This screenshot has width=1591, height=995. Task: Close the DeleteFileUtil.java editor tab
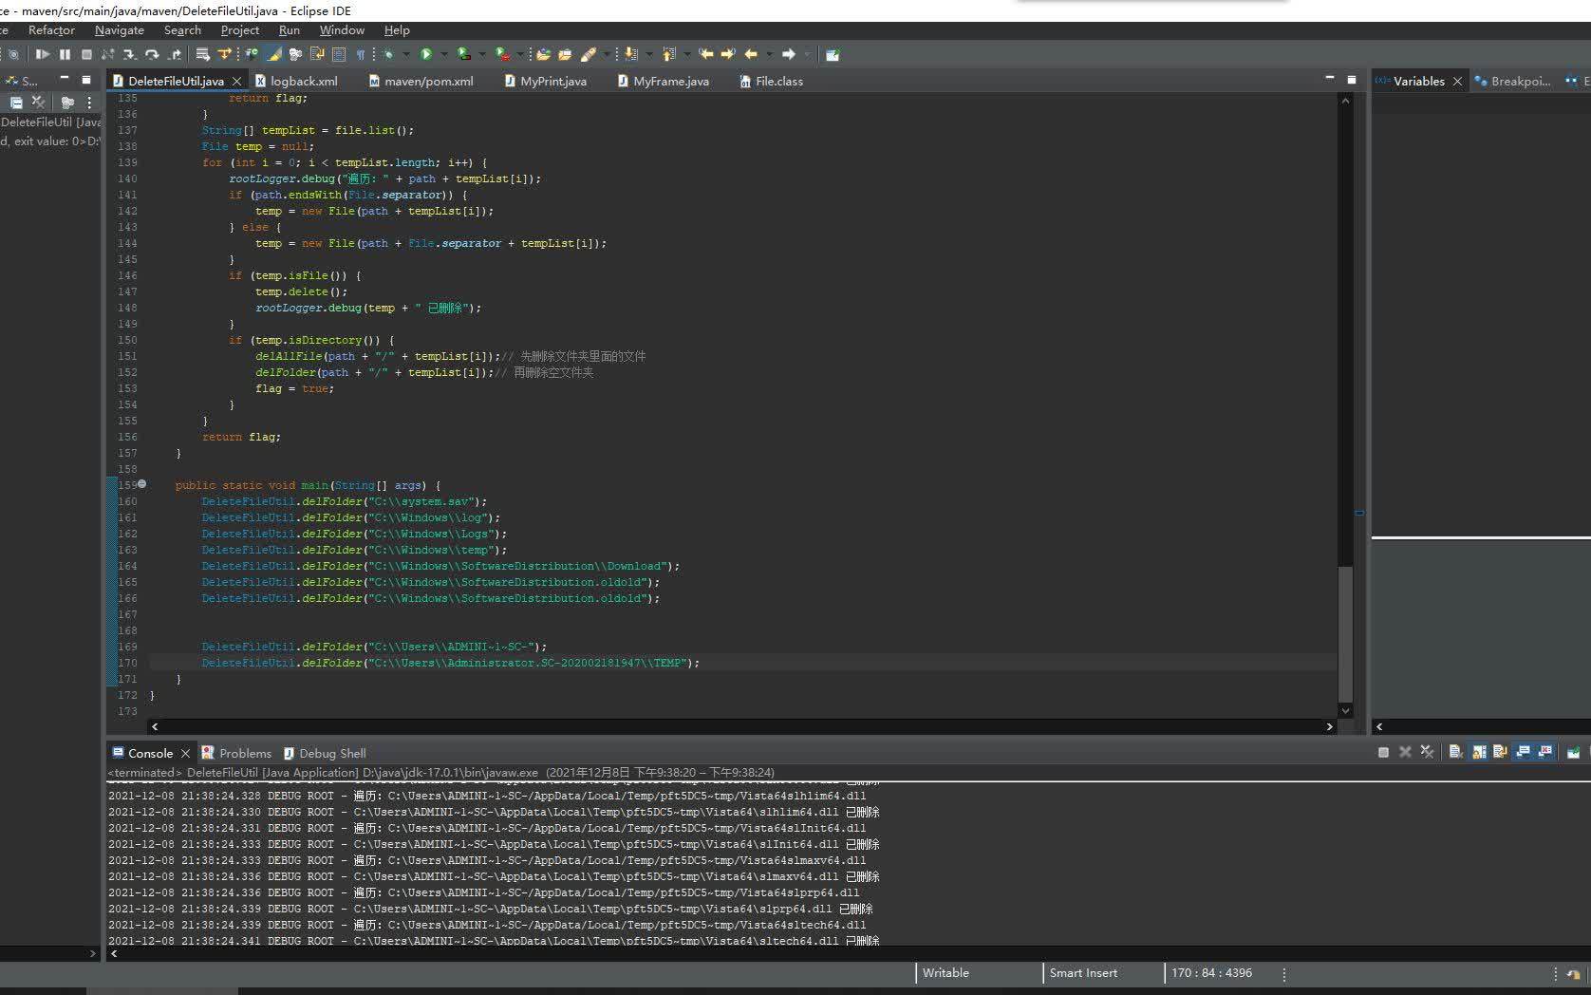tap(237, 82)
